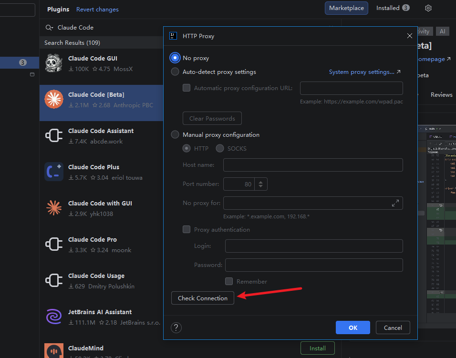Select Claude Code GUI plugin icon
456x358 pixels.
54,63
